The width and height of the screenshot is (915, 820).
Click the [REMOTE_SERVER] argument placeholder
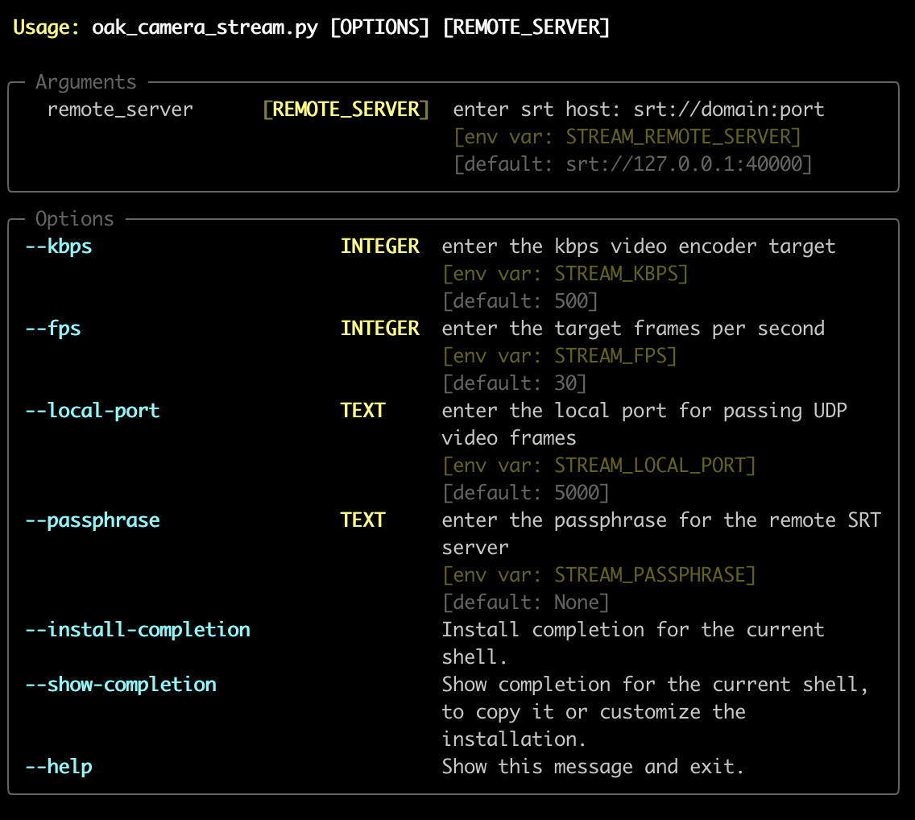tap(346, 109)
